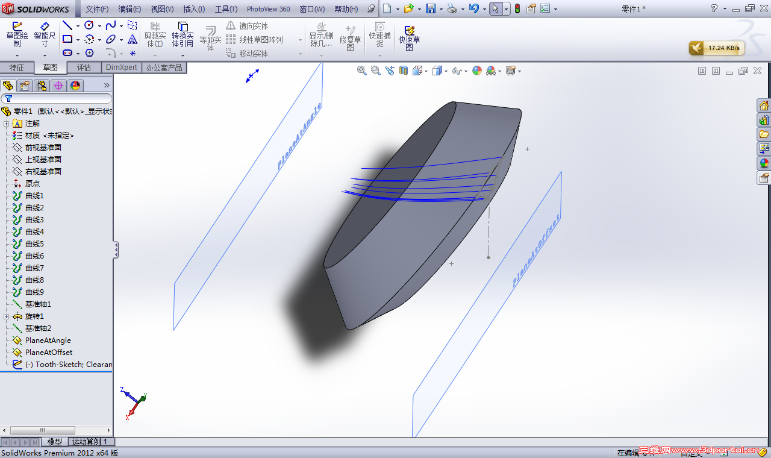Select the Ellipse sketch tool

pos(111,39)
